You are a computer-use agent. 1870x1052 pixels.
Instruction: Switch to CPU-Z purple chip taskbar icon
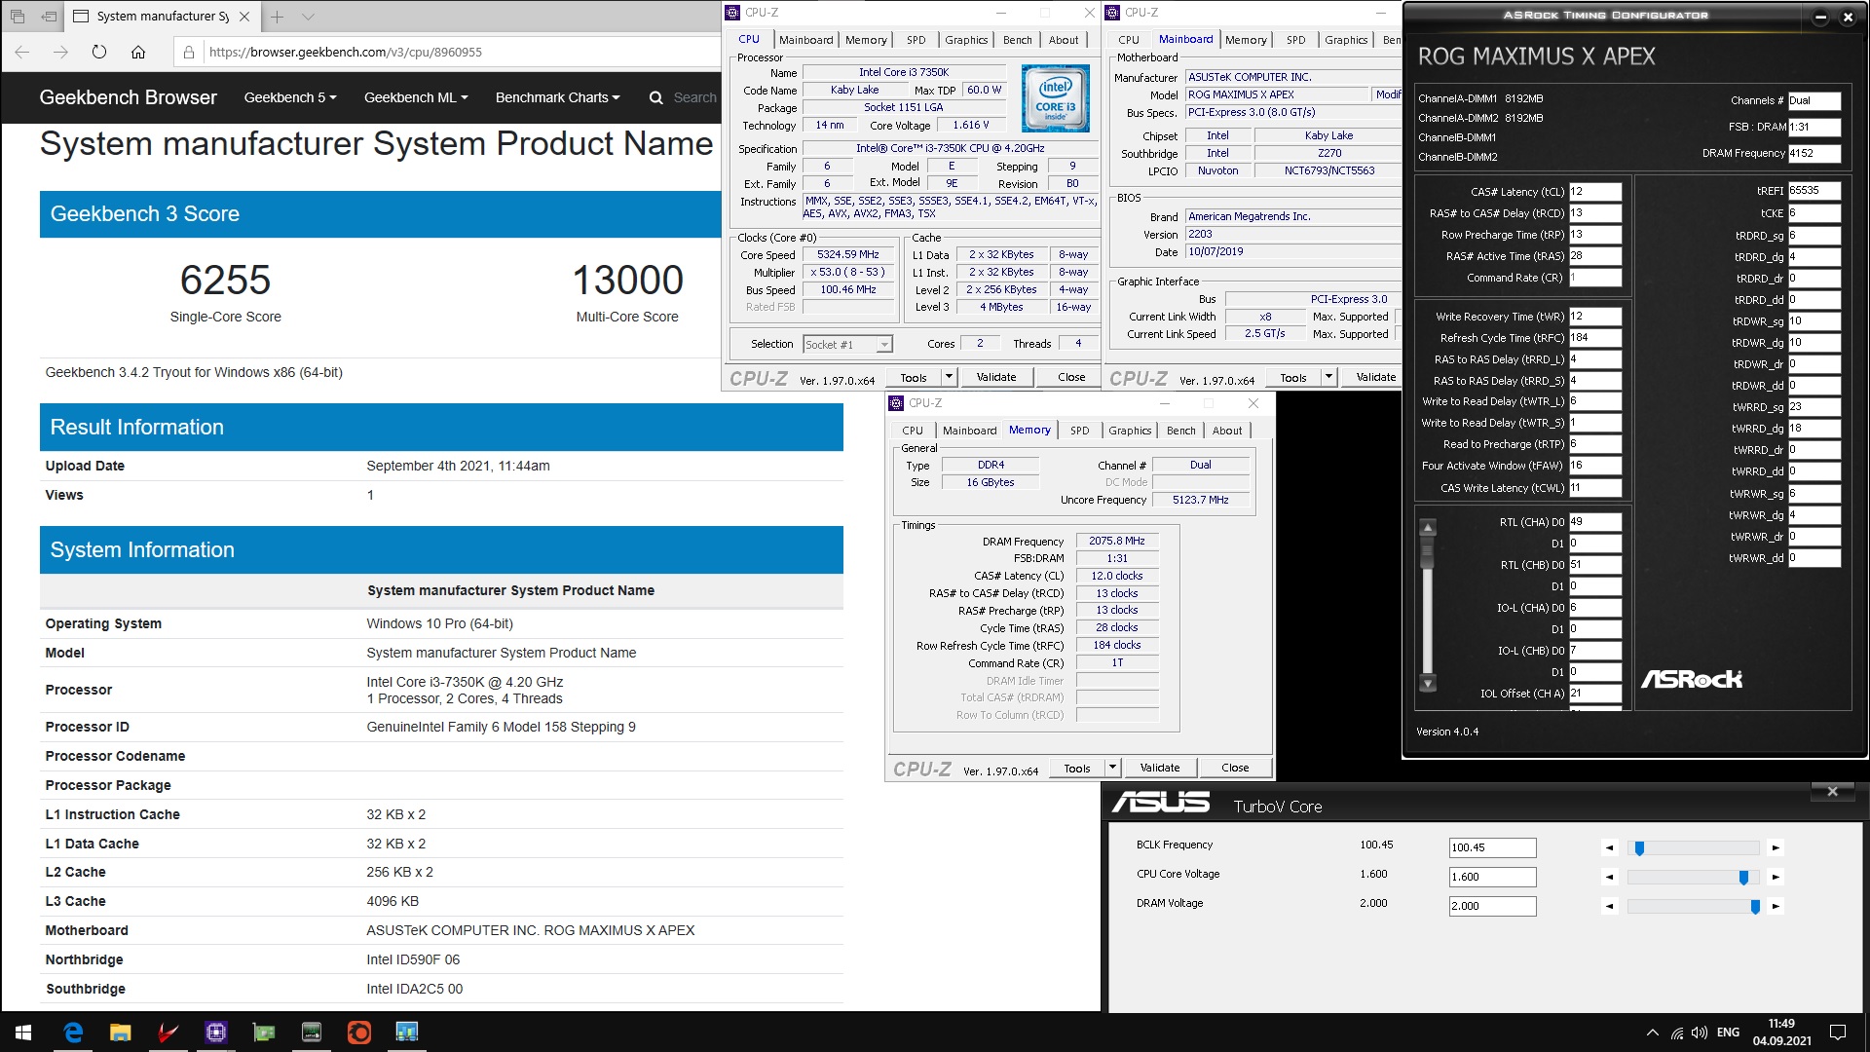tap(215, 1032)
